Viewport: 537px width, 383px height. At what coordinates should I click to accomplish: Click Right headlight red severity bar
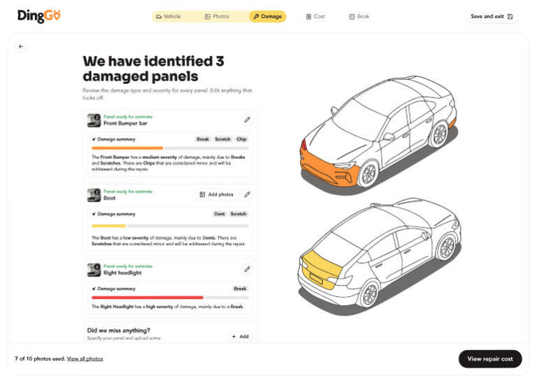(148, 298)
